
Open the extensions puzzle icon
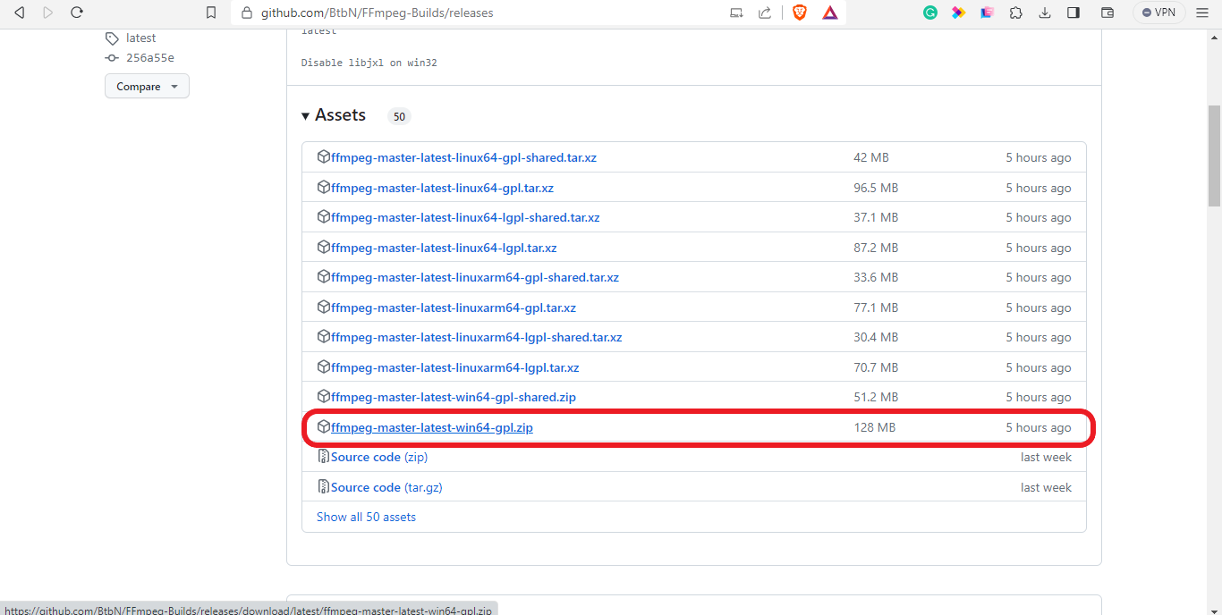coord(1016,13)
